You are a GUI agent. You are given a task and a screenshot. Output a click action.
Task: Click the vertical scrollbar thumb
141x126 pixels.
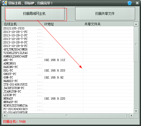point(136,44)
